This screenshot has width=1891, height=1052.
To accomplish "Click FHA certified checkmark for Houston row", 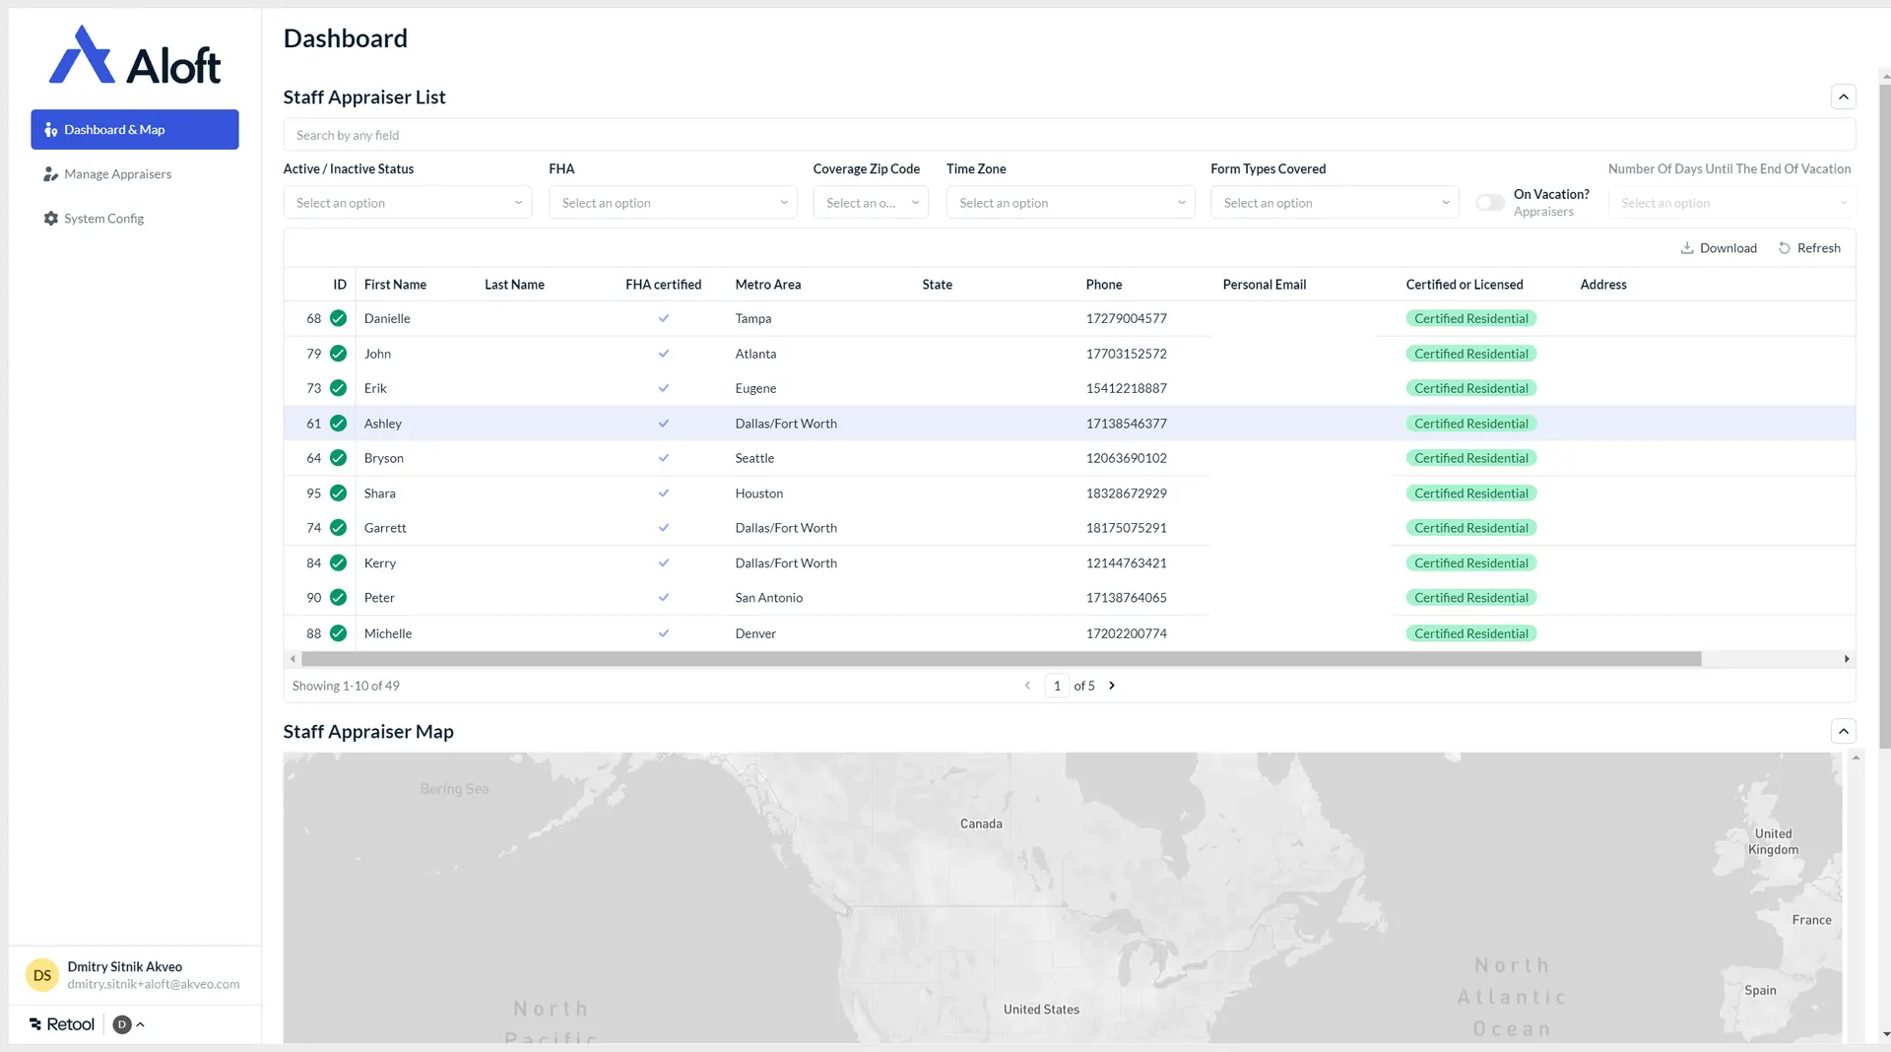I will 664,493.
